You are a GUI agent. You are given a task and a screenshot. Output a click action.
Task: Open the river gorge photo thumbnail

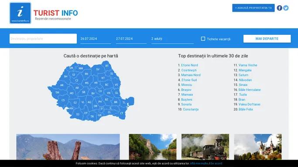pos(153,147)
